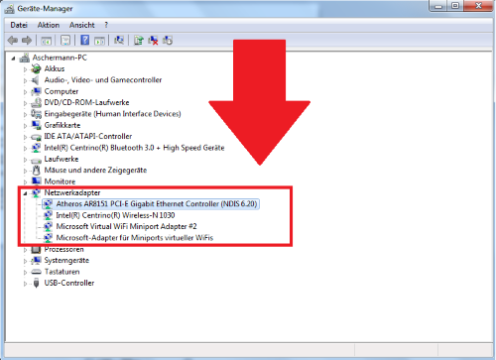
Task: Click the Update driver software icon
Action: click(139, 41)
